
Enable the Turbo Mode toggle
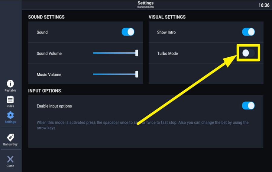[248, 53]
